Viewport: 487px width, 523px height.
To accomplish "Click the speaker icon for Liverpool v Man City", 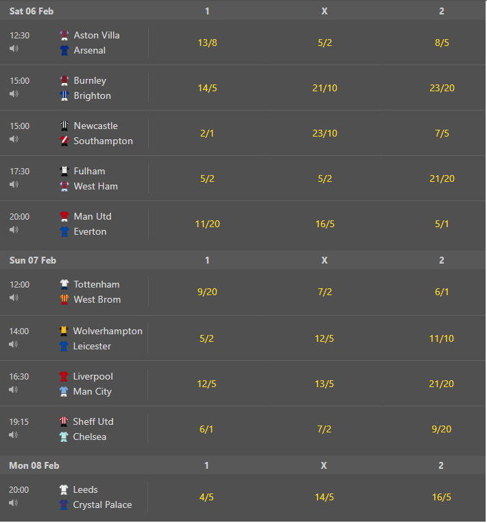I will 13,390.
